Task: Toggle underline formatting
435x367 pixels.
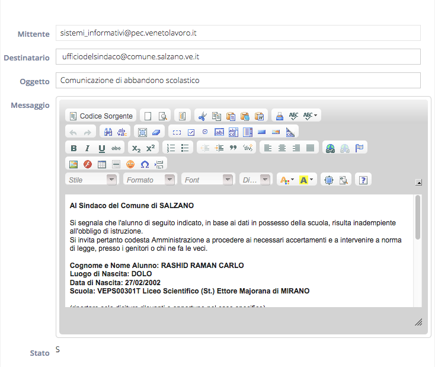Action: pyautogui.click(x=101, y=148)
